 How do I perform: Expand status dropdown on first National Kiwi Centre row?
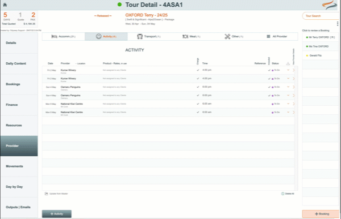(288, 104)
